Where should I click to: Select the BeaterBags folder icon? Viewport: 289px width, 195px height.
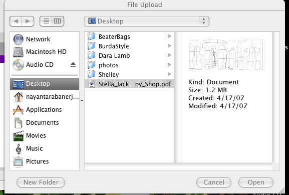[x=92, y=37]
